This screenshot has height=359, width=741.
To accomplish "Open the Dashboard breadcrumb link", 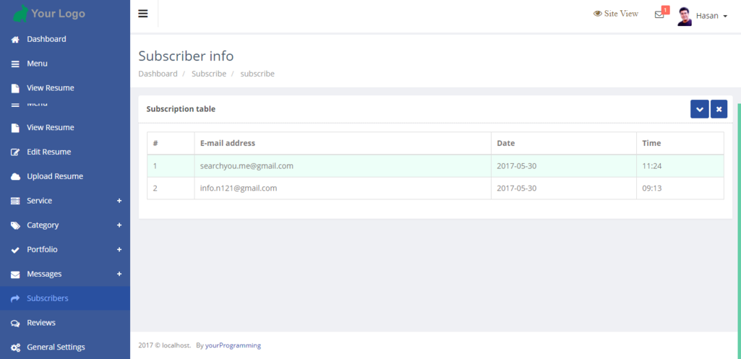I will coord(158,74).
